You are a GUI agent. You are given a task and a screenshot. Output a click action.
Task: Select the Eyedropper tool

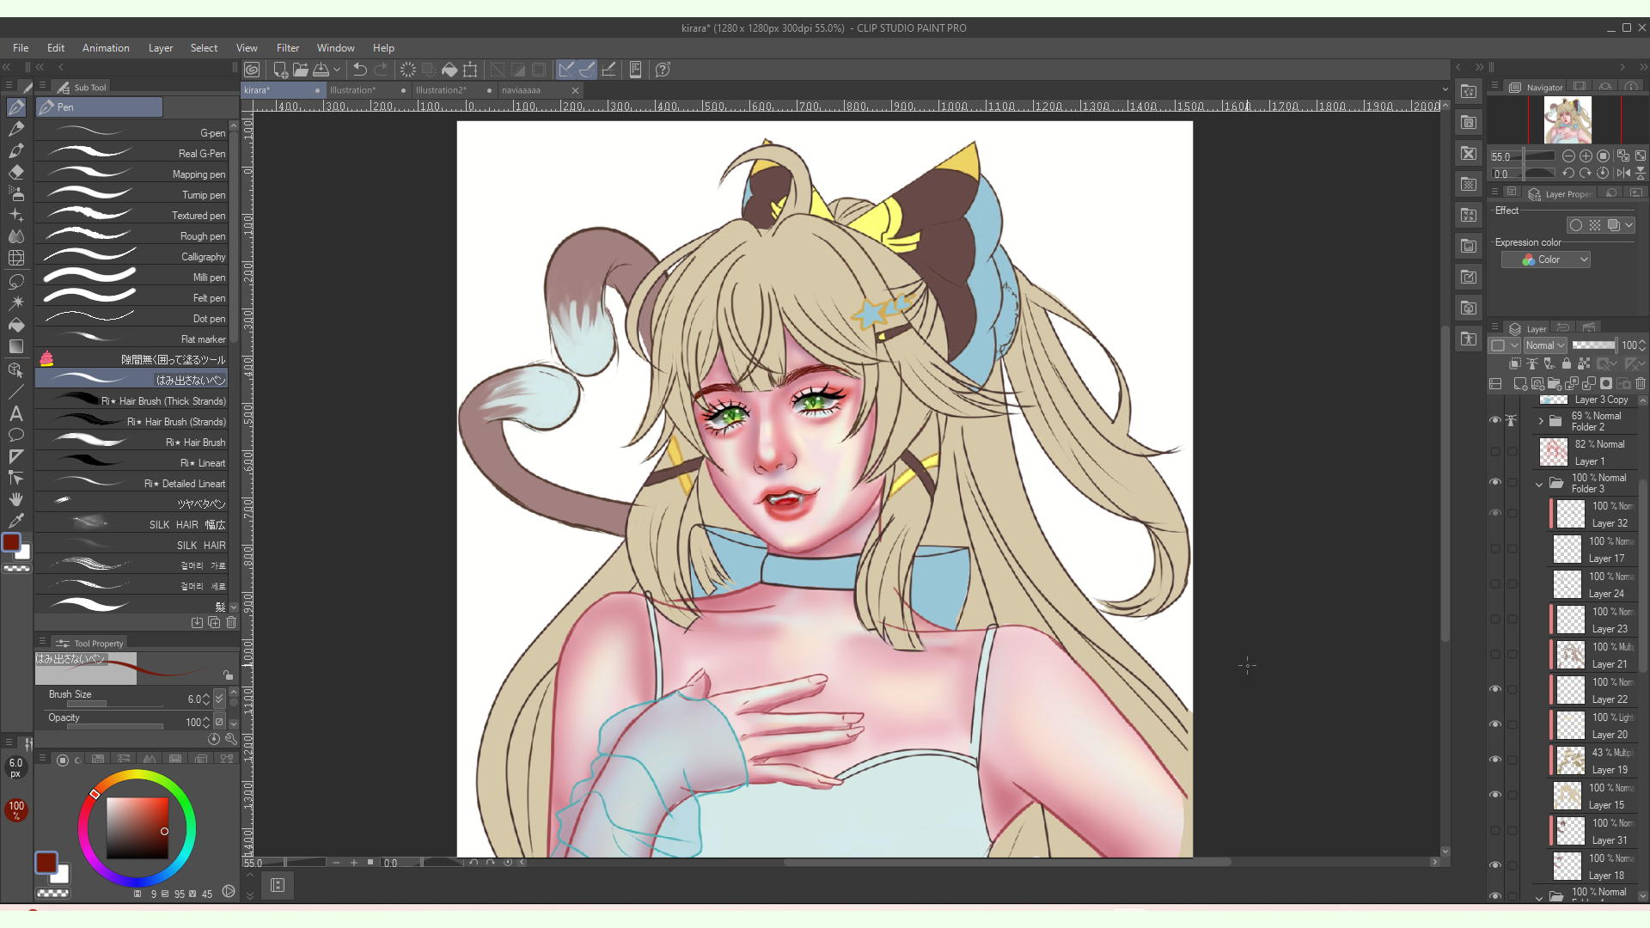(15, 521)
